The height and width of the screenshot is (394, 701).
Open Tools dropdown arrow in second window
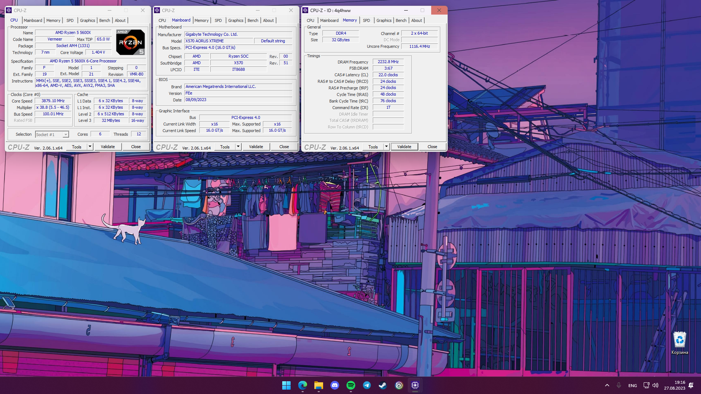pyautogui.click(x=238, y=147)
